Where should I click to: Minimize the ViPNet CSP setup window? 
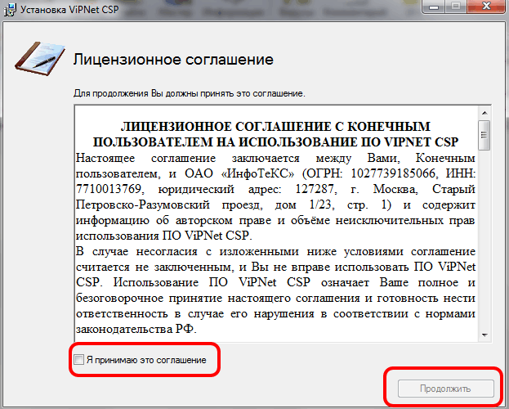(434, 7)
